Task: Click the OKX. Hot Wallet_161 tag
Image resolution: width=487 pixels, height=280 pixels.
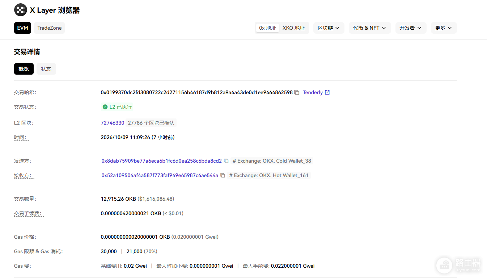Action: (268, 175)
